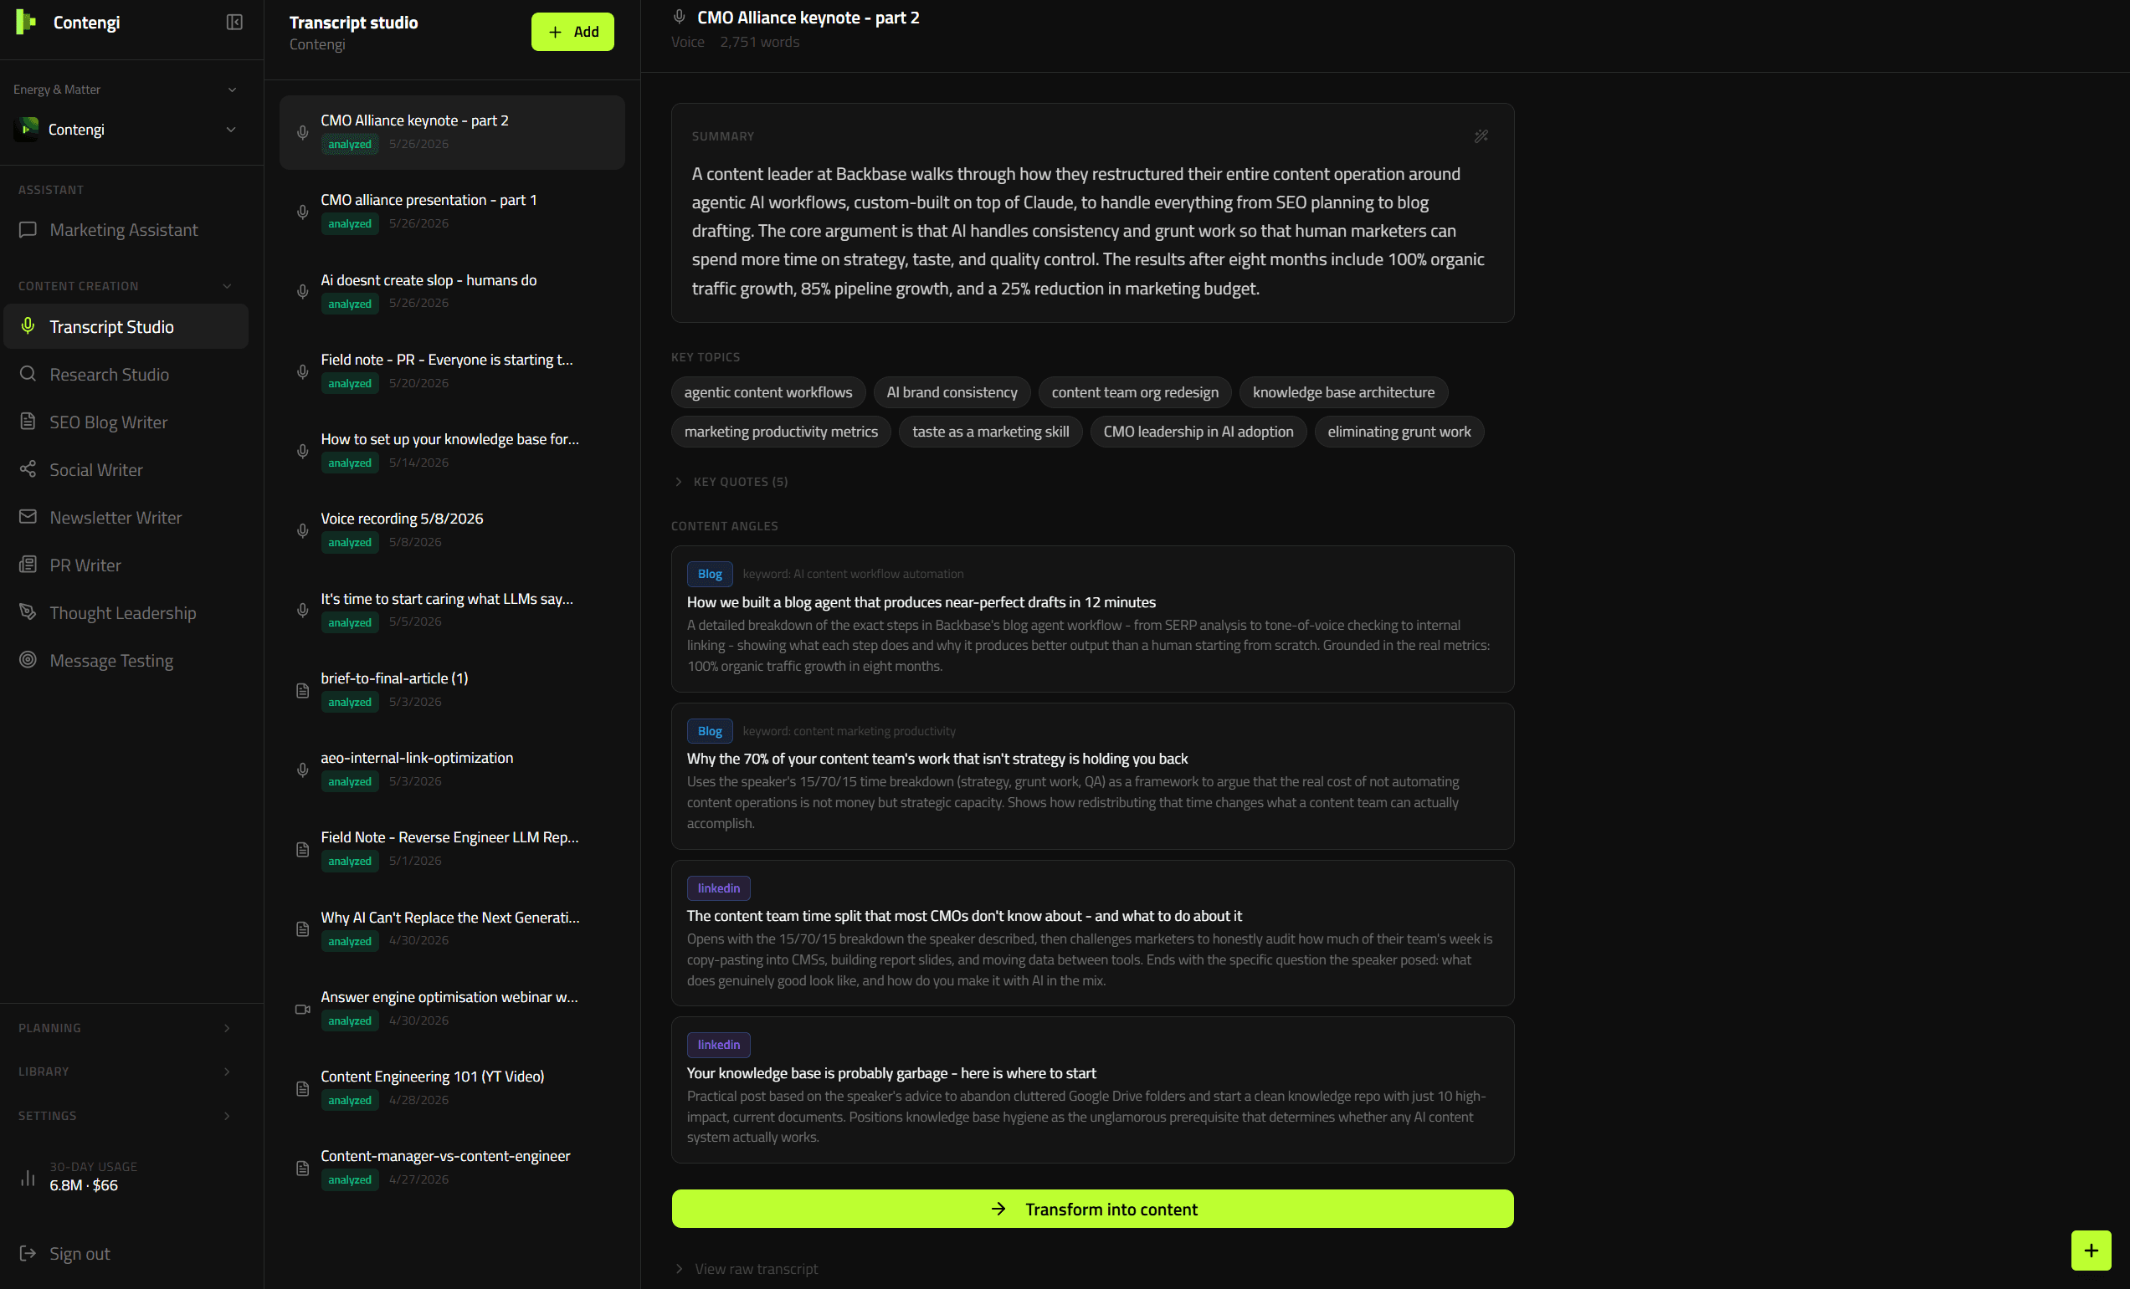Collapse the sidebar with the panel icon

(234, 23)
